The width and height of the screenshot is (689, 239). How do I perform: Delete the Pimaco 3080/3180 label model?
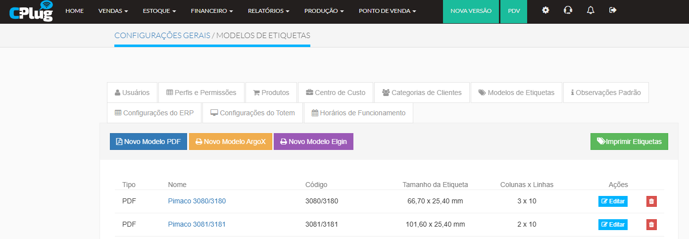[651, 201]
